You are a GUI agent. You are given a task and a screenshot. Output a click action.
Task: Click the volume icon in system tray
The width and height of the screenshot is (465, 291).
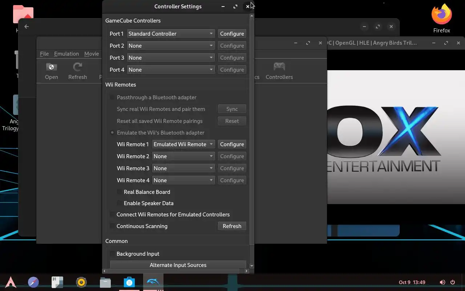[x=442, y=282]
